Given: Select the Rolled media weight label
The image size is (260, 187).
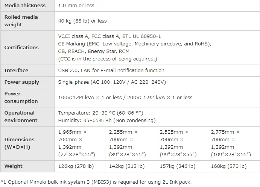Looking at the screenshot, I should pyautogui.click(x=21, y=21).
